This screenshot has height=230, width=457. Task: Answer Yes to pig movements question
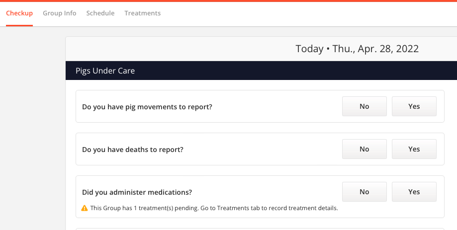pos(414,106)
